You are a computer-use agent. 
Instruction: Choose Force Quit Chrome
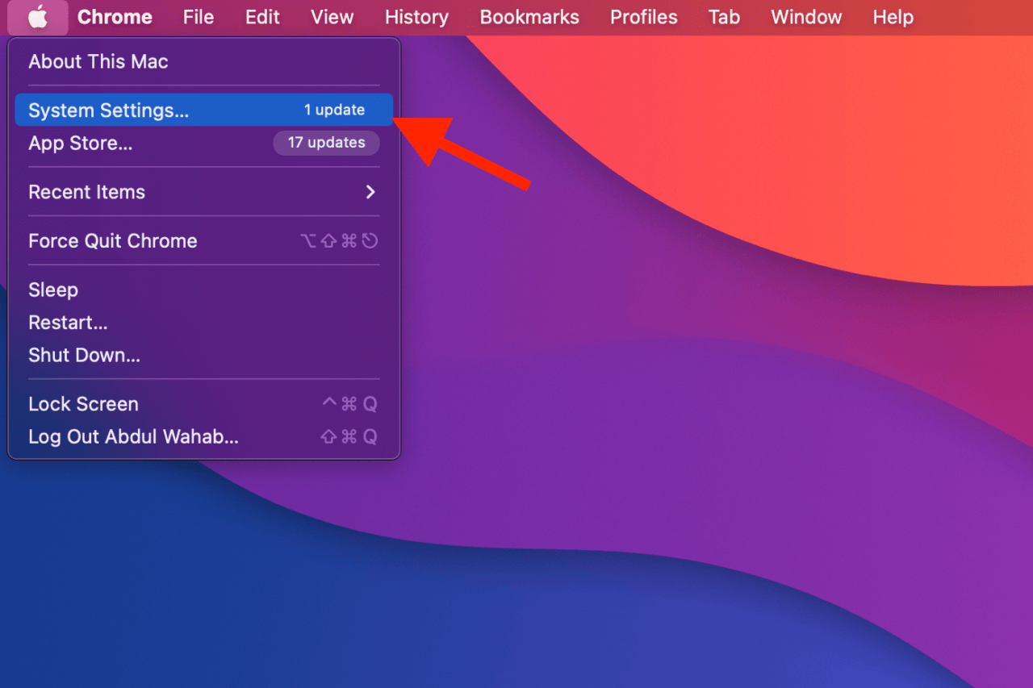tap(203, 240)
